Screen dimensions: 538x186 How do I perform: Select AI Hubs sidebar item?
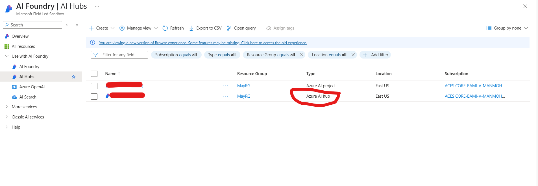[x=27, y=77]
